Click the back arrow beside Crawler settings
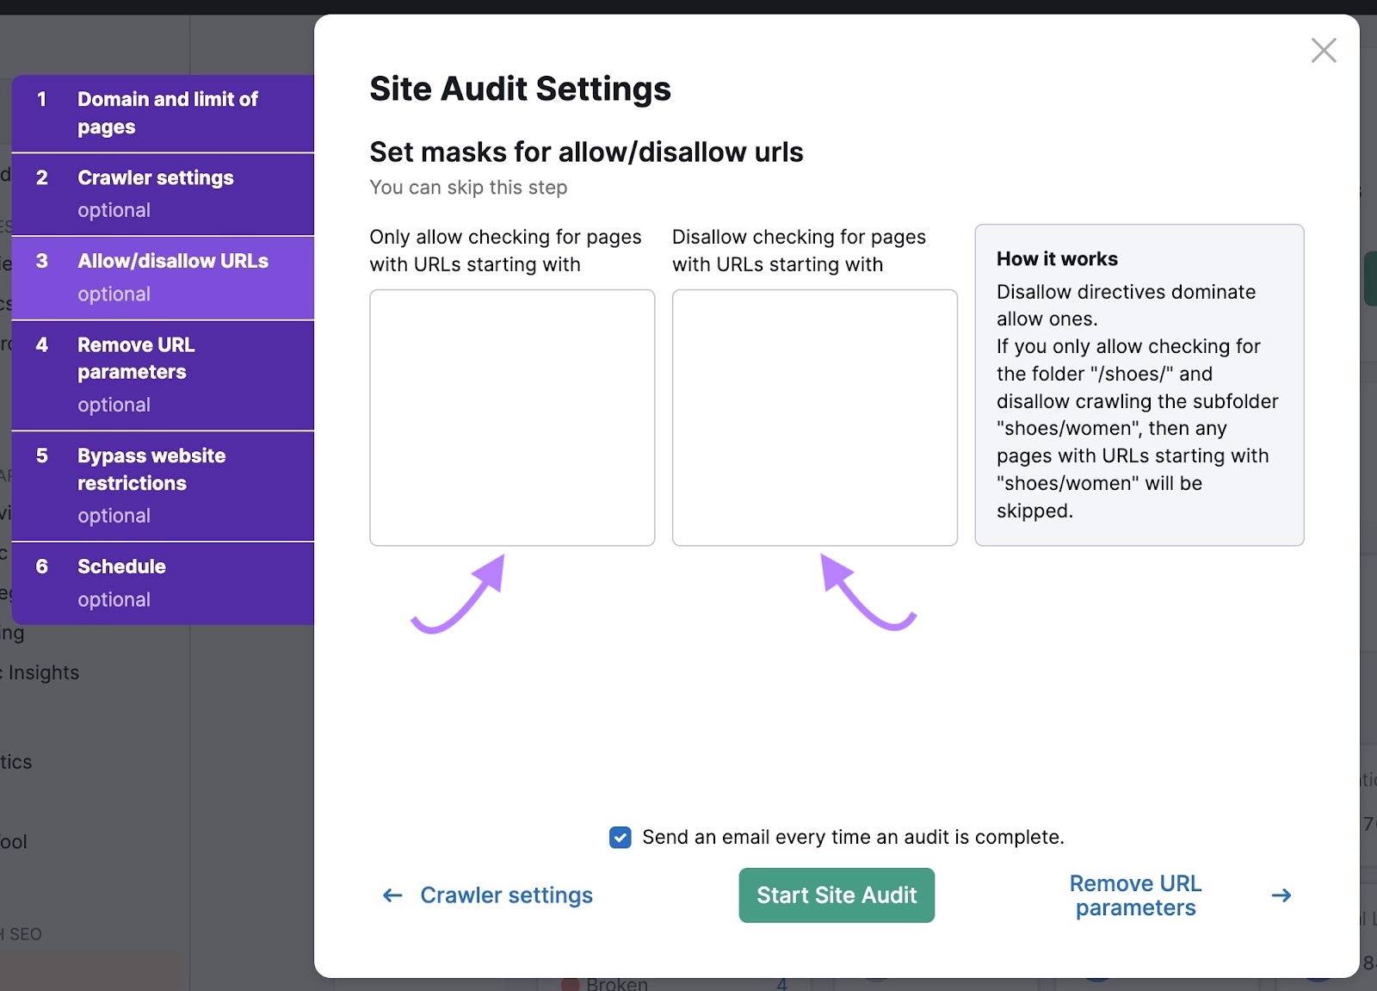Image resolution: width=1377 pixels, height=991 pixels. 392,895
